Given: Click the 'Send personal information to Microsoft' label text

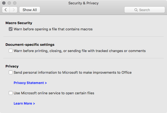Looking at the screenshot, I should point(72,72).
